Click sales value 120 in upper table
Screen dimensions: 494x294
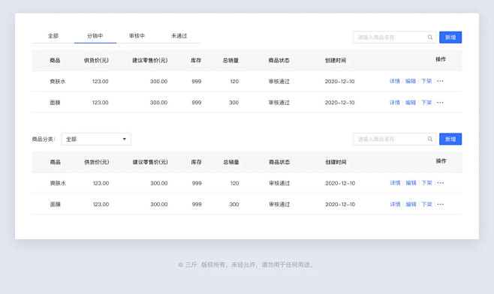(x=234, y=81)
